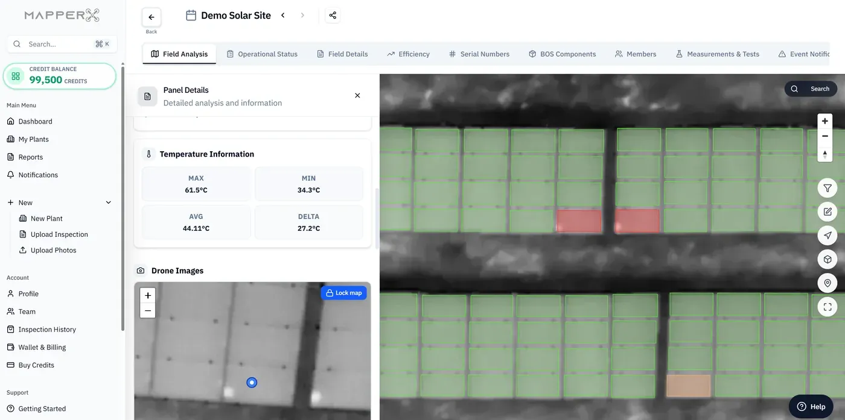845x420 pixels.
Task: Click the Credit Balance card
Action: (60, 76)
